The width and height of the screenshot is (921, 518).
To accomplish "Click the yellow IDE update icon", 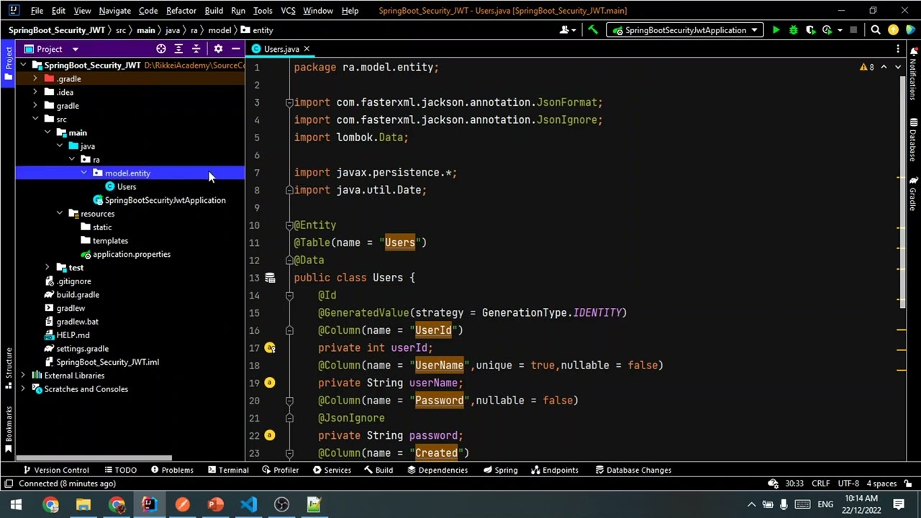I will [x=893, y=30].
